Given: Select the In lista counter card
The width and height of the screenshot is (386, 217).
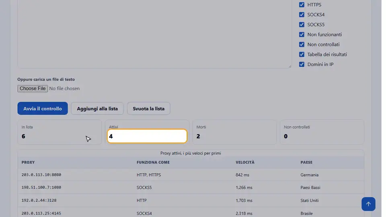Looking at the screenshot, I should 60,132.
